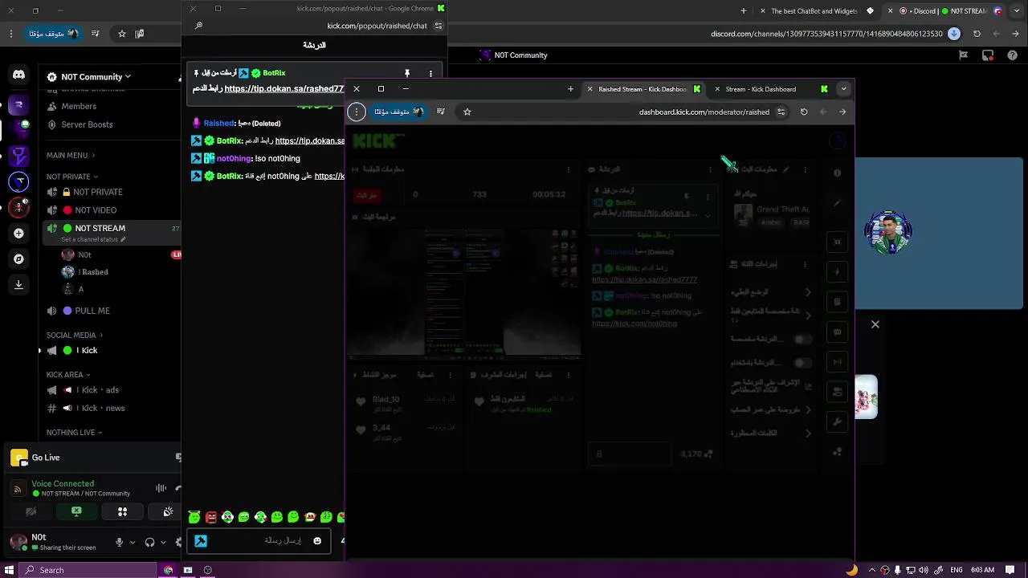
Task: Toggle camera button in Discord voice panel
Action: click(31, 511)
